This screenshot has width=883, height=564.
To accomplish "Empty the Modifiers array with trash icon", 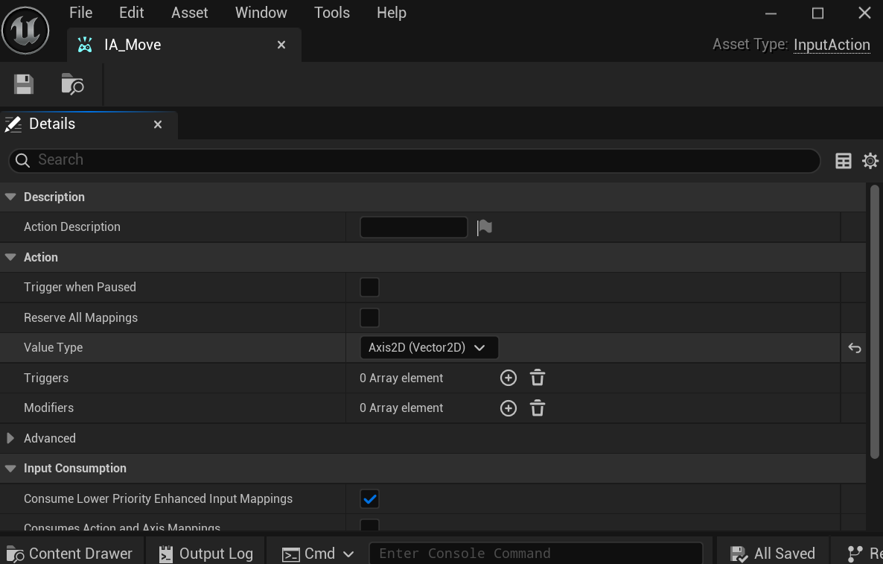I will [x=538, y=408].
